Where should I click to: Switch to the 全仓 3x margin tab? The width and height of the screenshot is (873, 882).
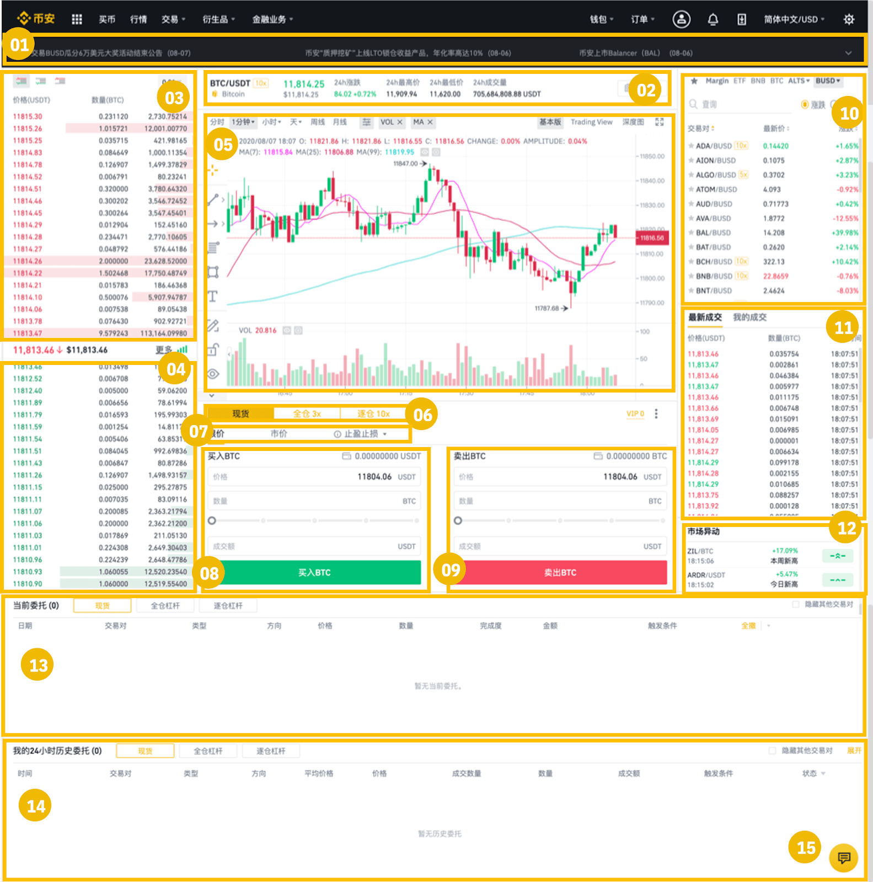[307, 414]
